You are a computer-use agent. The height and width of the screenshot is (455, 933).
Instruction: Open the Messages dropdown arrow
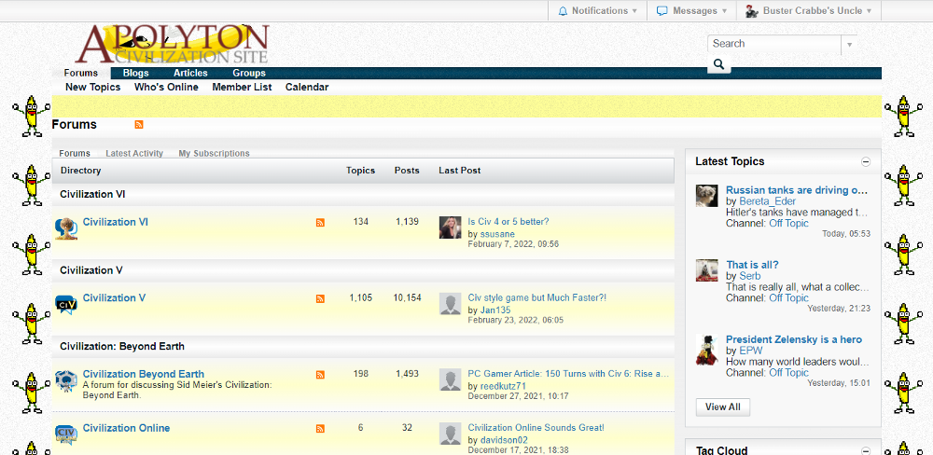point(724,10)
